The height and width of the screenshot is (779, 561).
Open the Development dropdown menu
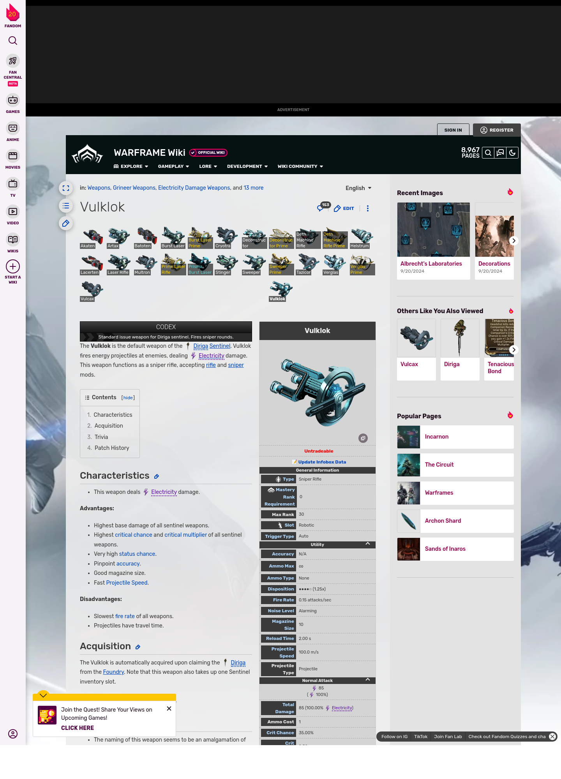tap(247, 166)
